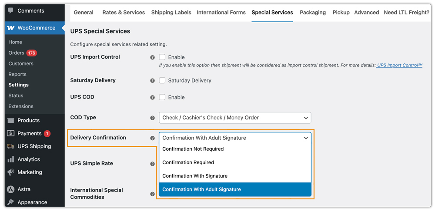This screenshot has width=435, height=211.
Task: Click the International Special Commodities label
Action: (x=97, y=194)
